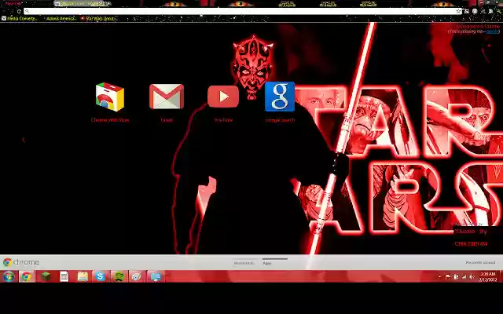This screenshot has height=314, width=503.
Task: Launch the Gmail app icon
Action: click(x=167, y=97)
